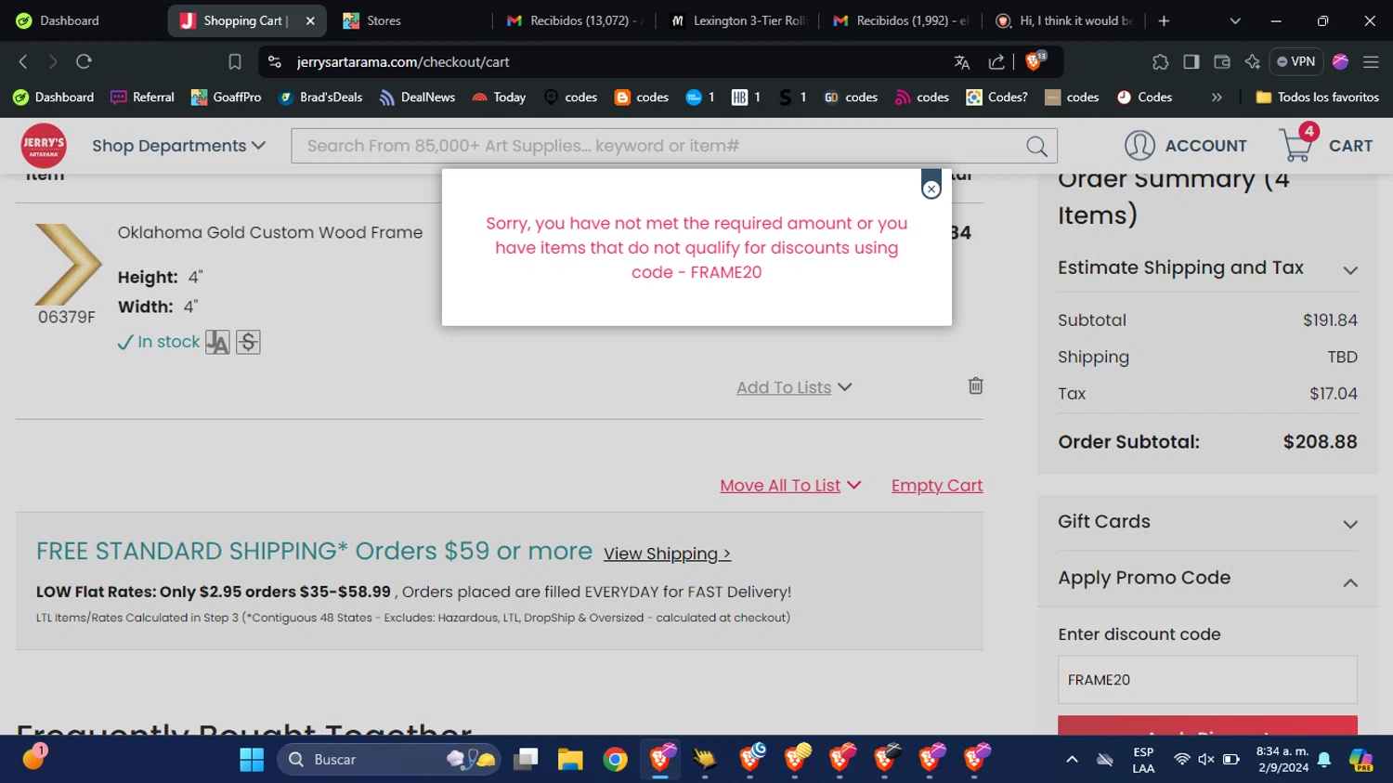Expand Estimate Shipping and Tax
This screenshot has width=1393, height=783.
pos(1207,268)
